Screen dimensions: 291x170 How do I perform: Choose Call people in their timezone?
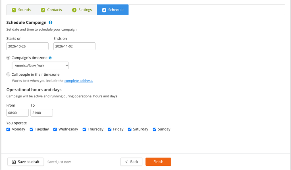tap(8, 74)
